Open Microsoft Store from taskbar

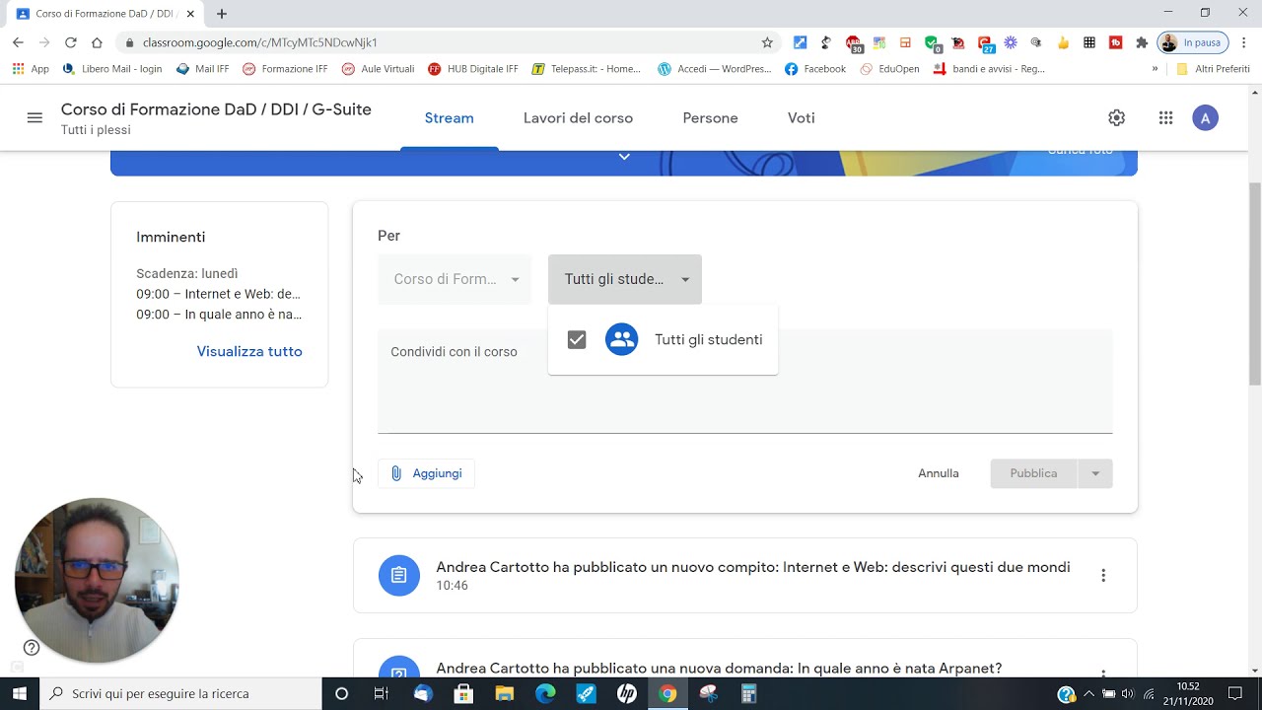pyautogui.click(x=463, y=694)
